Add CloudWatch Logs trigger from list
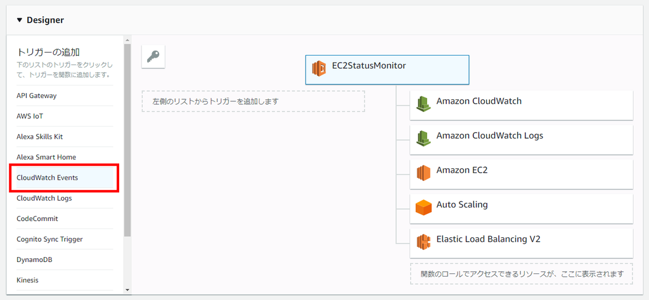This screenshot has height=300, width=649. 44,198
